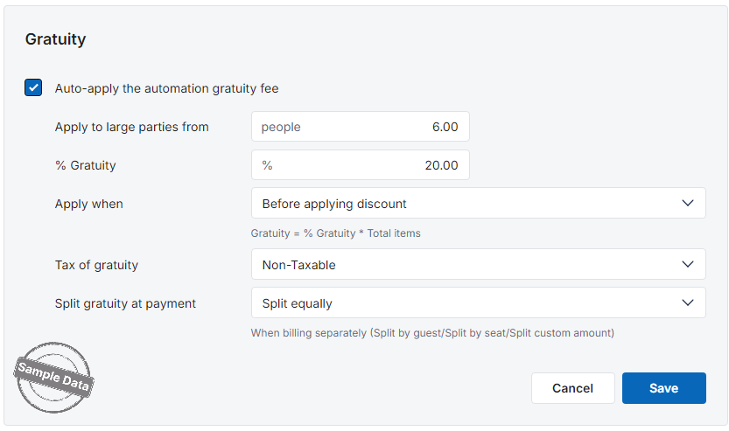Click the 'Split gratuity at payment' label
729x431 pixels.
tap(125, 303)
